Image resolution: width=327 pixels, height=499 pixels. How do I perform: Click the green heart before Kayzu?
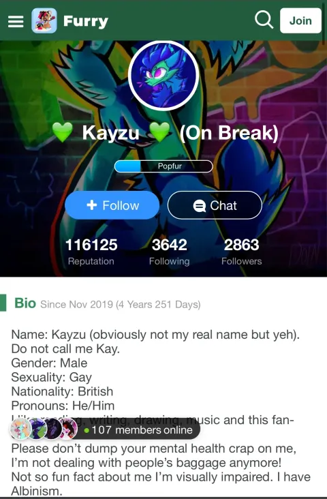pyautogui.click(x=63, y=132)
